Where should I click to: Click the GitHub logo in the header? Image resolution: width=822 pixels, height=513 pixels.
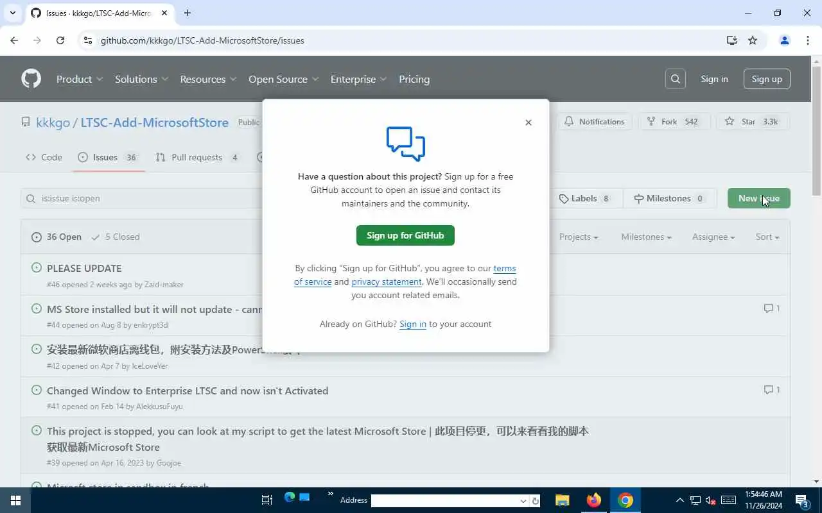point(31,79)
